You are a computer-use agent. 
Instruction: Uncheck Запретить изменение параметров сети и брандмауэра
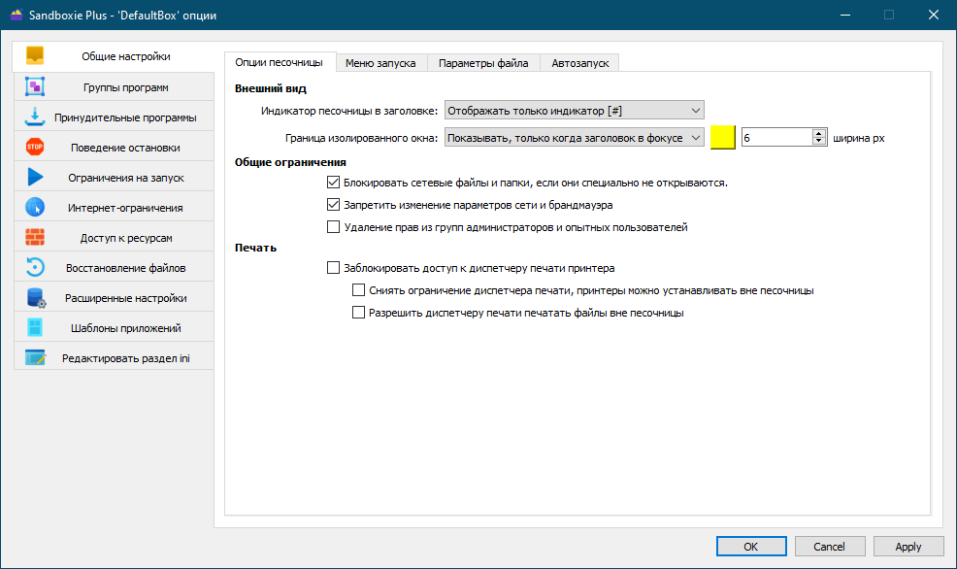333,205
